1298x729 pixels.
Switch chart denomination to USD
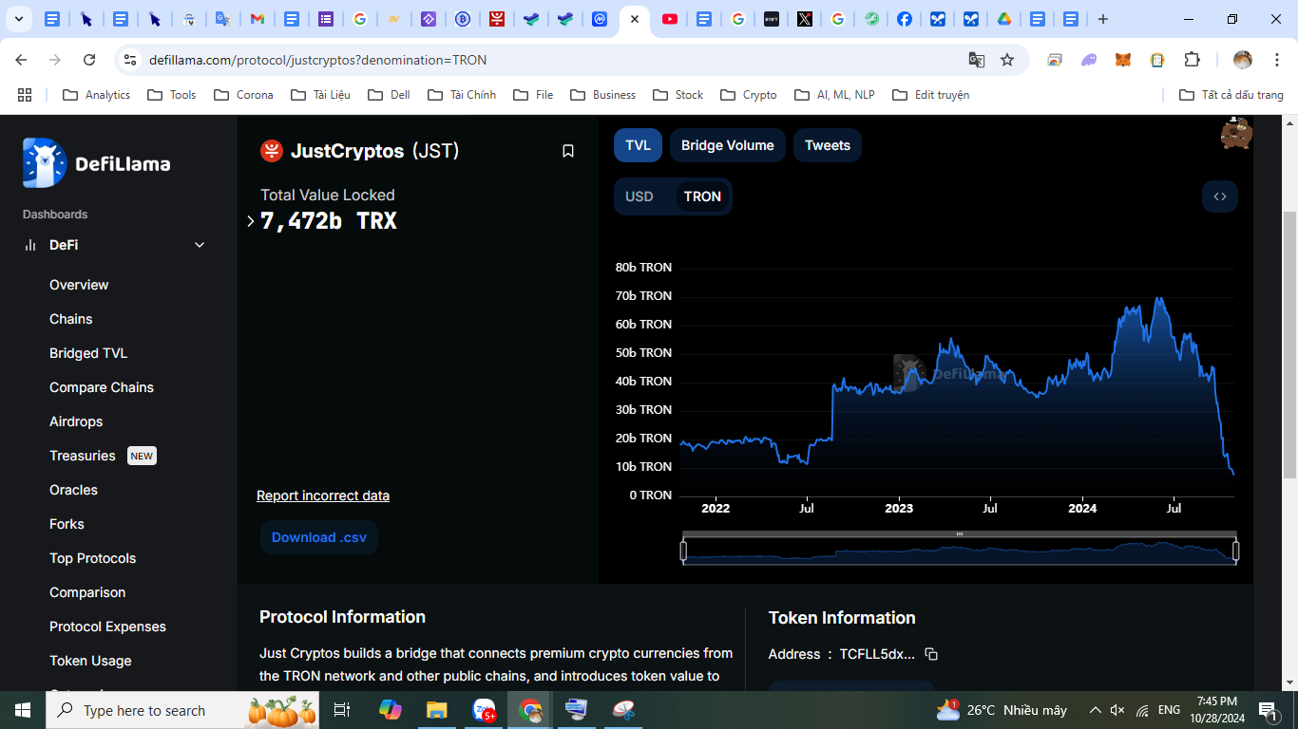[639, 196]
